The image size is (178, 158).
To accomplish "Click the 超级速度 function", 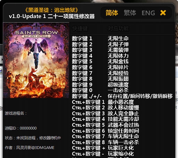I will pos(118,84).
